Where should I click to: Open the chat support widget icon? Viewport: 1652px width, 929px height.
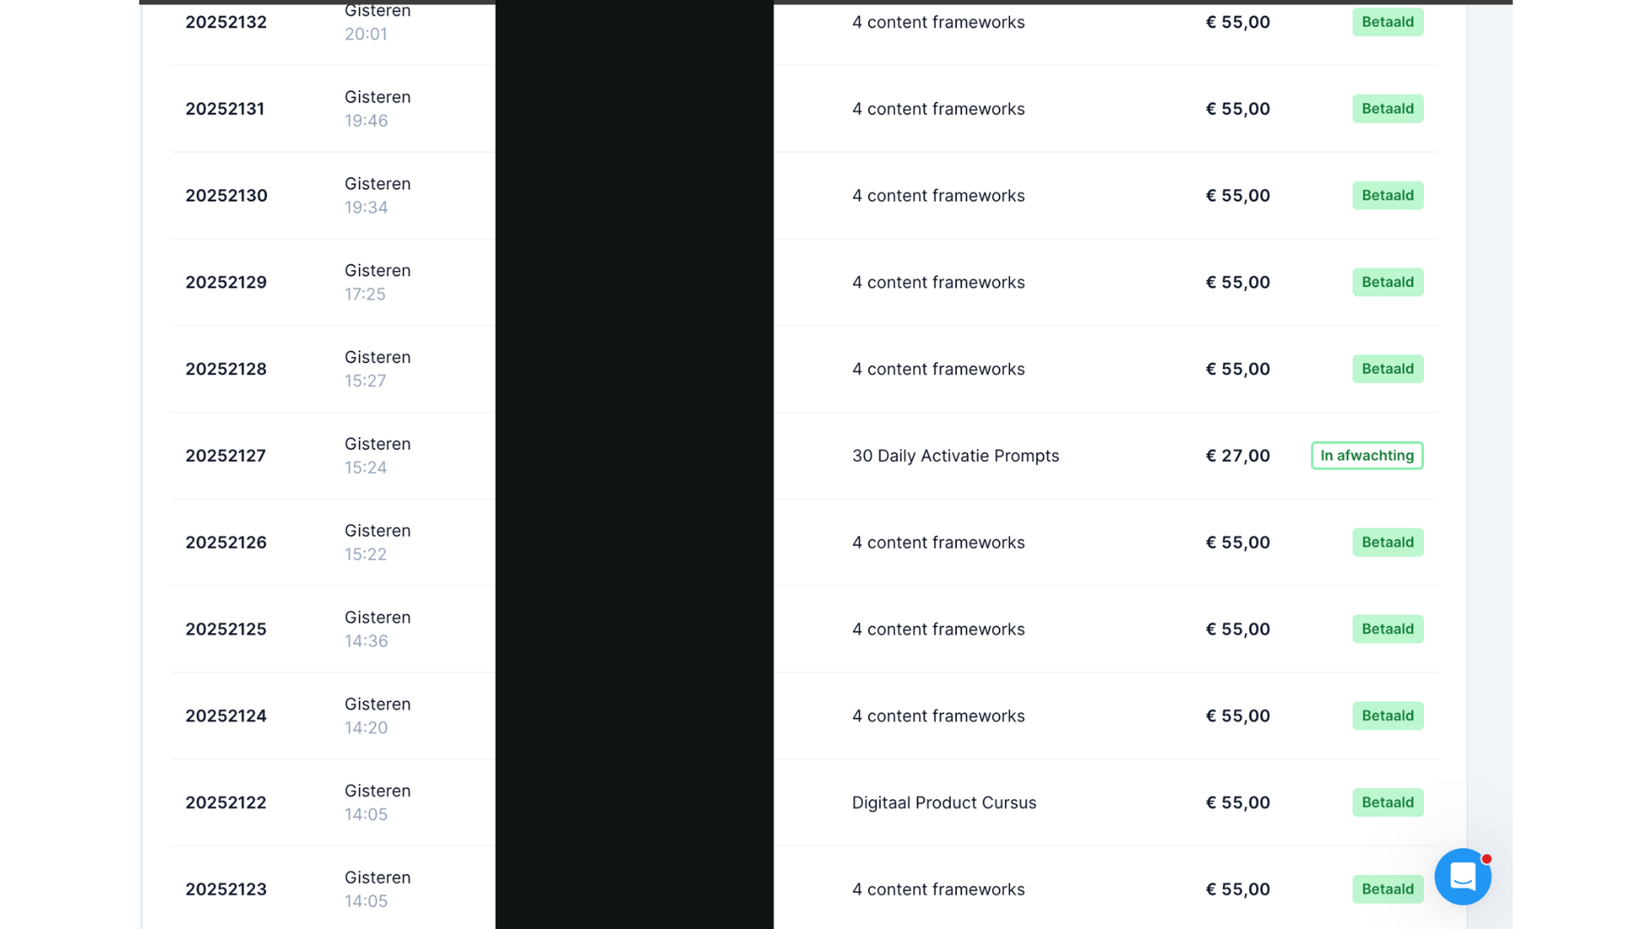[1462, 877]
